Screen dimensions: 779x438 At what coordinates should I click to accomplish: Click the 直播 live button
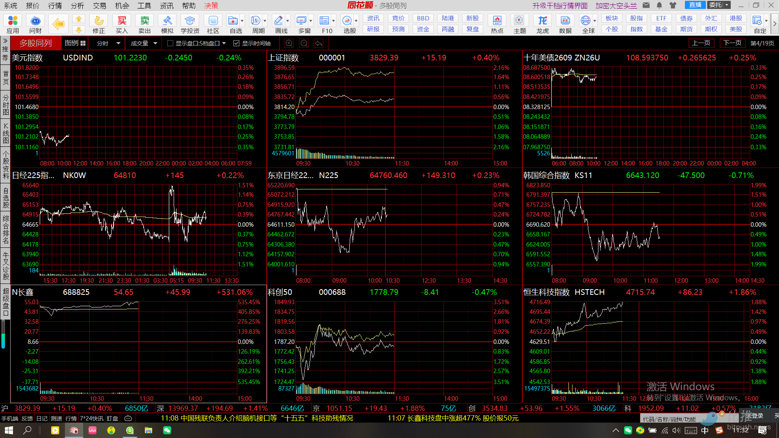tap(695, 5)
